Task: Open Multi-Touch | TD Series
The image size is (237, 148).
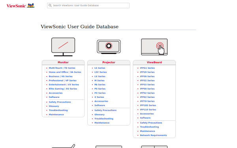Action: pyautogui.click(x=62, y=68)
